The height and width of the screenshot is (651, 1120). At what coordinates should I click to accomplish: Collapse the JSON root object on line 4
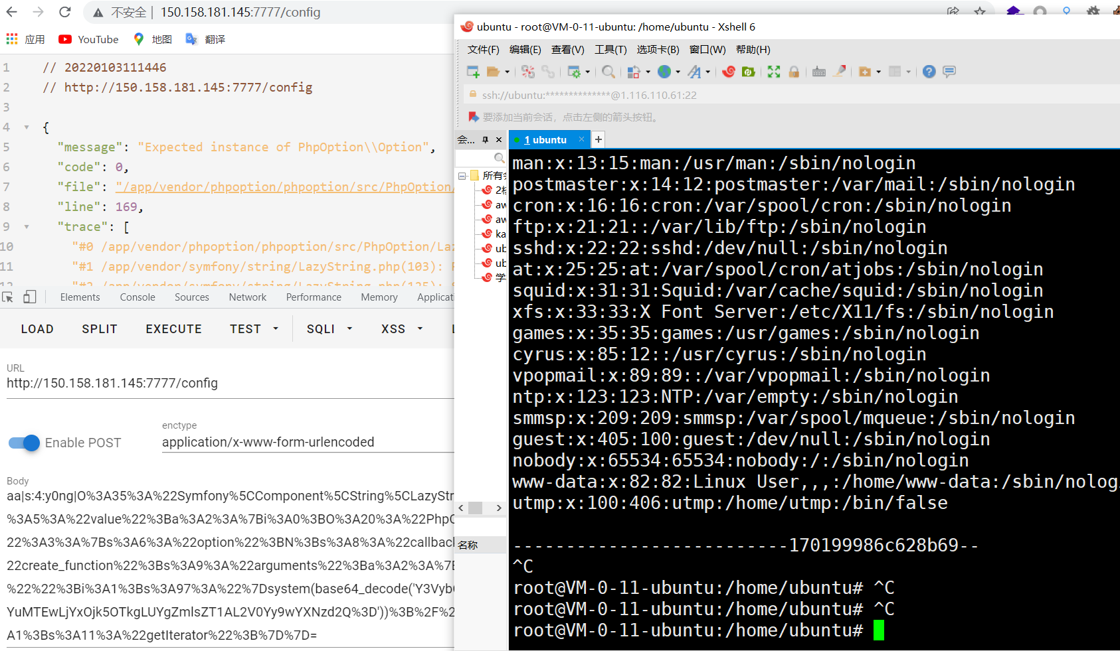click(27, 127)
